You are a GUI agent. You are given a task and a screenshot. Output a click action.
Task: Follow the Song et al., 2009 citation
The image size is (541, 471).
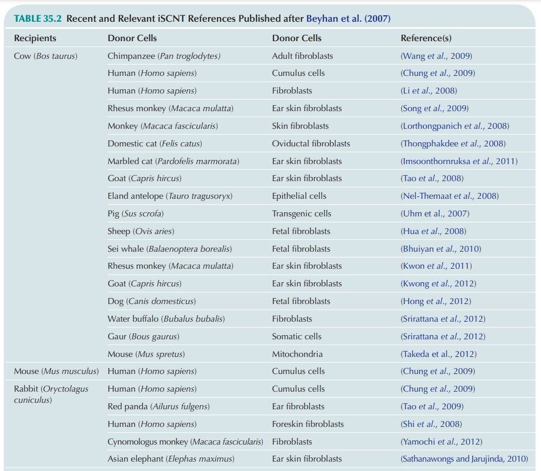coord(435,108)
